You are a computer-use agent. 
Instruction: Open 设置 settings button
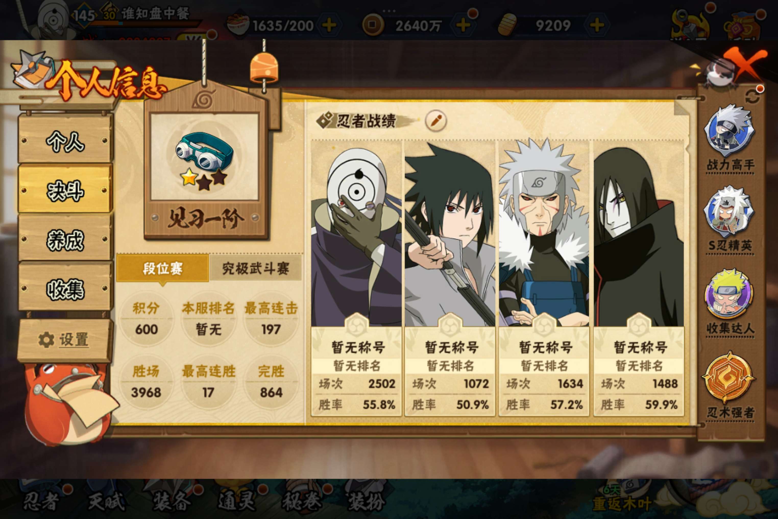click(x=65, y=340)
